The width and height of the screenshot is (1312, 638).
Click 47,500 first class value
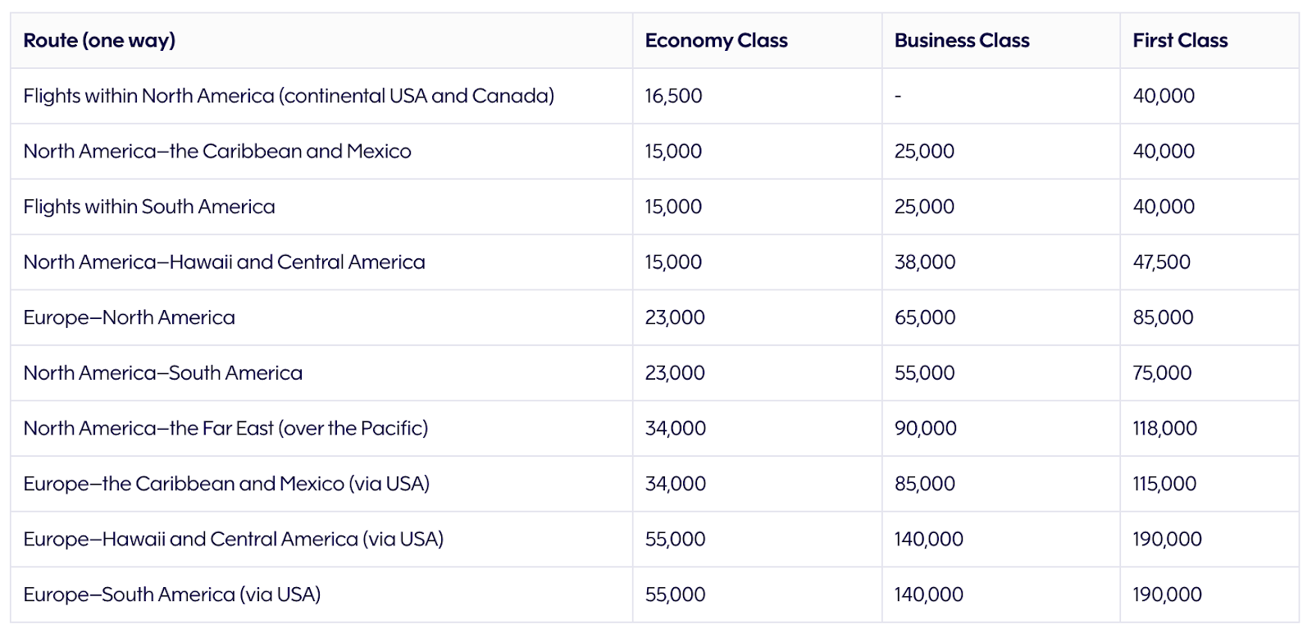pos(1161,262)
